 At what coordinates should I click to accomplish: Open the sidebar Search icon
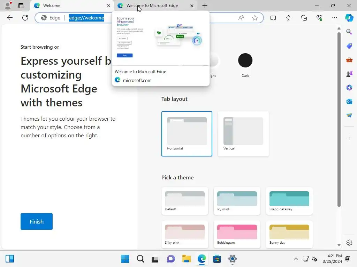point(349,32)
